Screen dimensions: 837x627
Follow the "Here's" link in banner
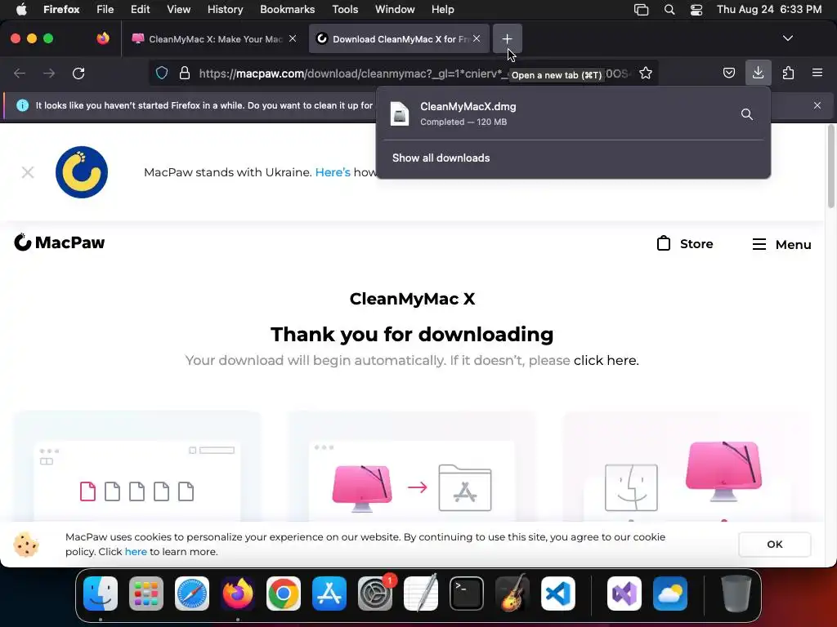(x=333, y=172)
